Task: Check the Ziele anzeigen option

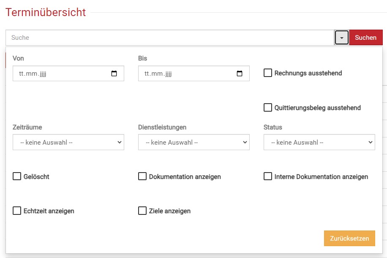Action: point(142,211)
